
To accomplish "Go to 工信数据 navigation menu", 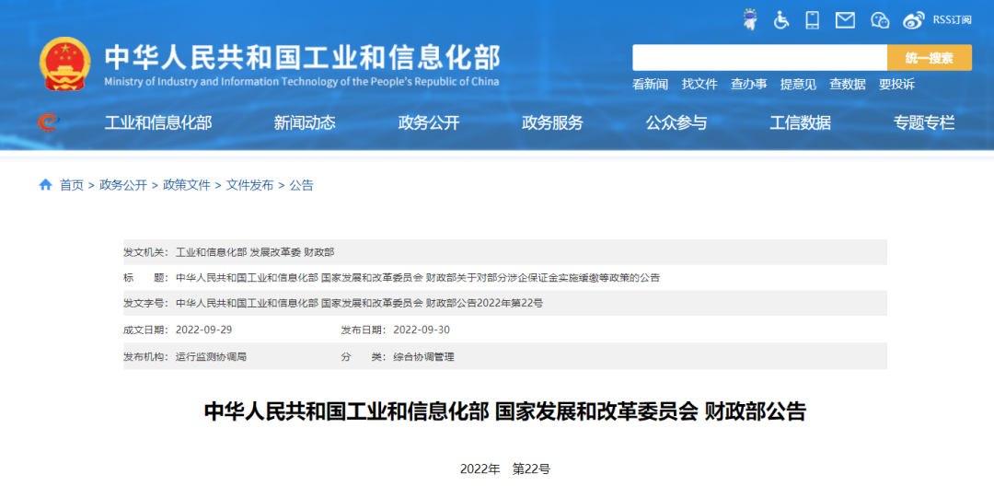I will (800, 122).
